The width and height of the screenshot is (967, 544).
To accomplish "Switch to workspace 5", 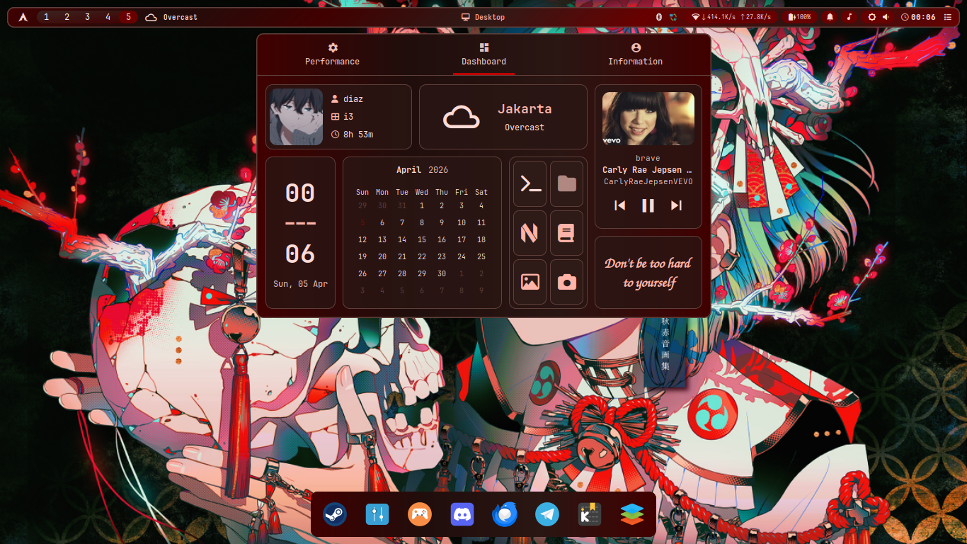I will (128, 17).
